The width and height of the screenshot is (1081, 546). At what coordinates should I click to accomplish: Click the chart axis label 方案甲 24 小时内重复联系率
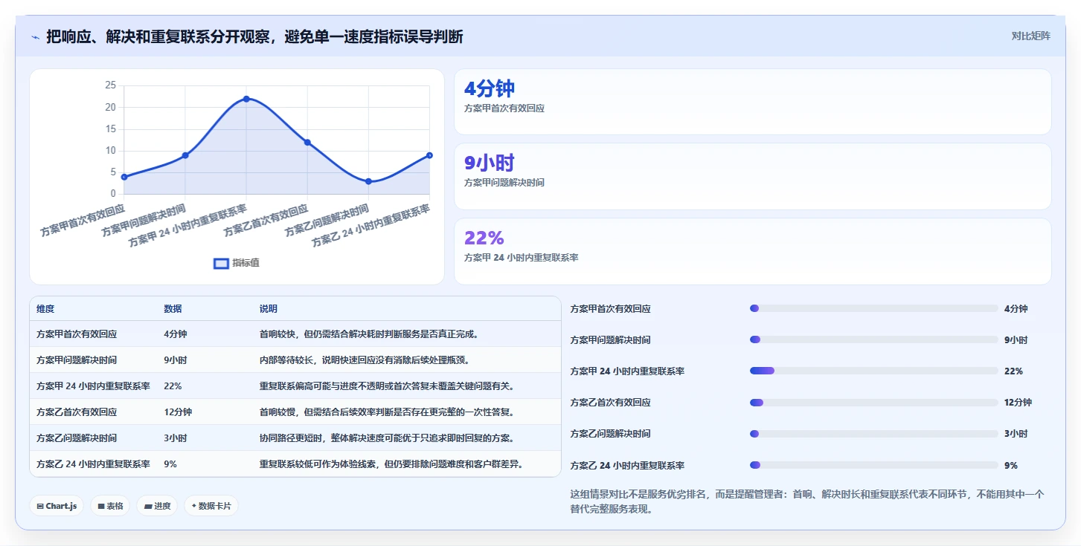point(187,226)
